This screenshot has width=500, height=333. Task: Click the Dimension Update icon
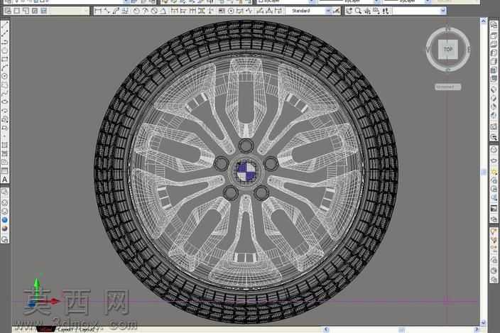click(278, 11)
